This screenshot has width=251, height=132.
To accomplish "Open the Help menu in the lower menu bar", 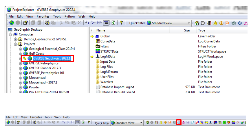I will 66,117.
